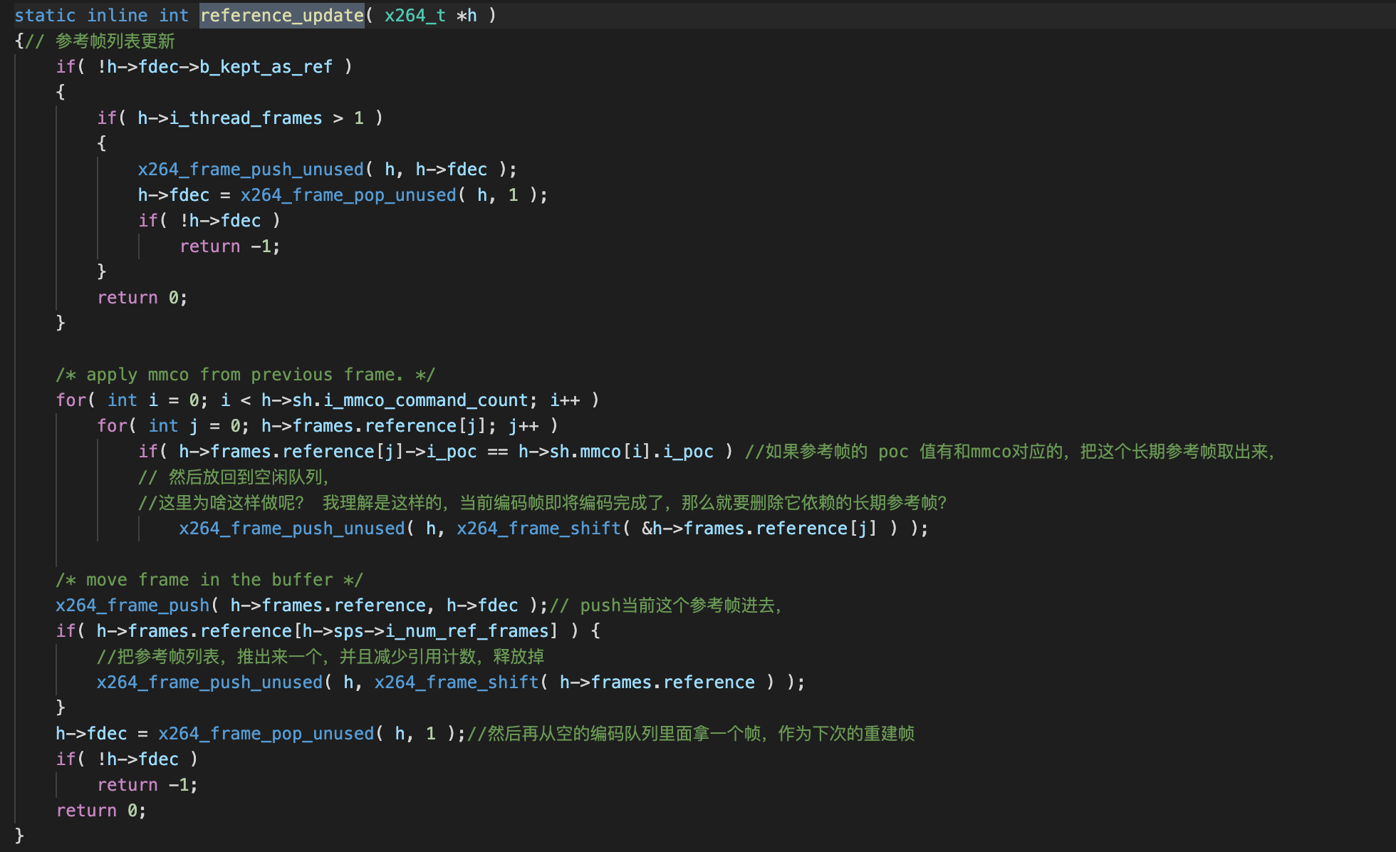The height and width of the screenshot is (852, 1396).
Task: Click the 参考帧列表更新 comment
Action: click(115, 41)
